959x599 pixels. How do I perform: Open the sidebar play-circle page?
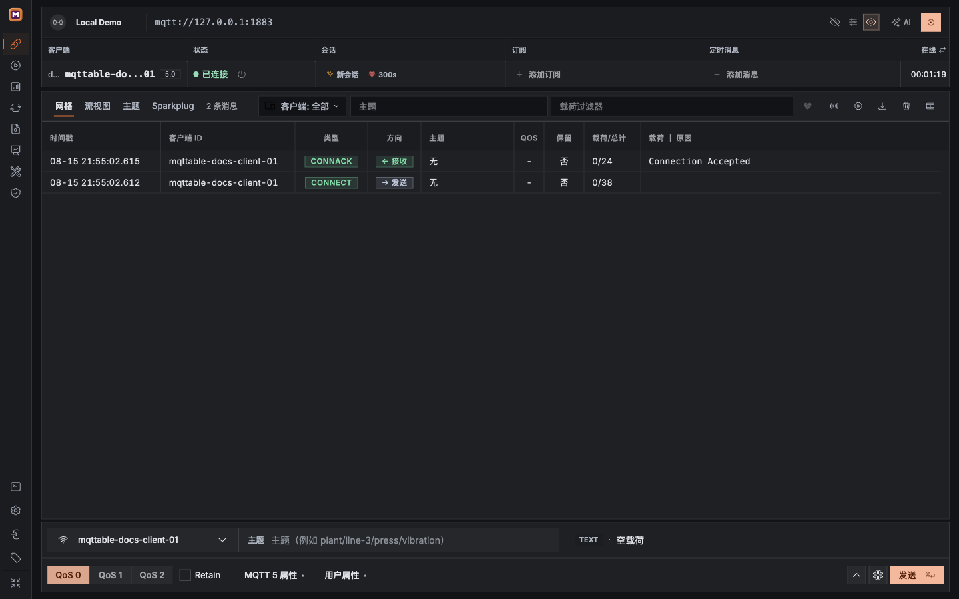15,65
